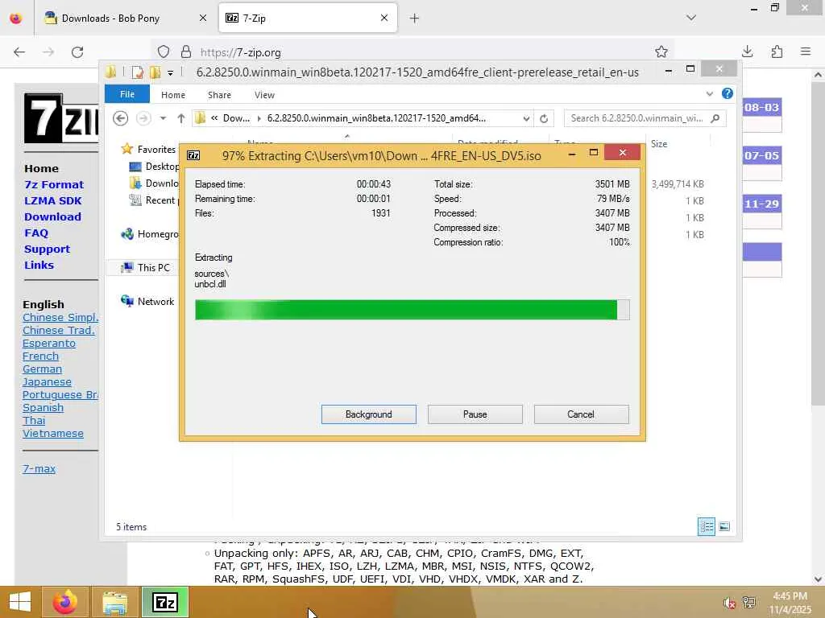825x618 pixels.
Task: Click the muted volume tray icon
Action: coord(729,603)
